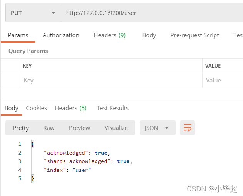Open the request Headers (9) tab
This screenshot has width=243, height=196.
[110, 35]
